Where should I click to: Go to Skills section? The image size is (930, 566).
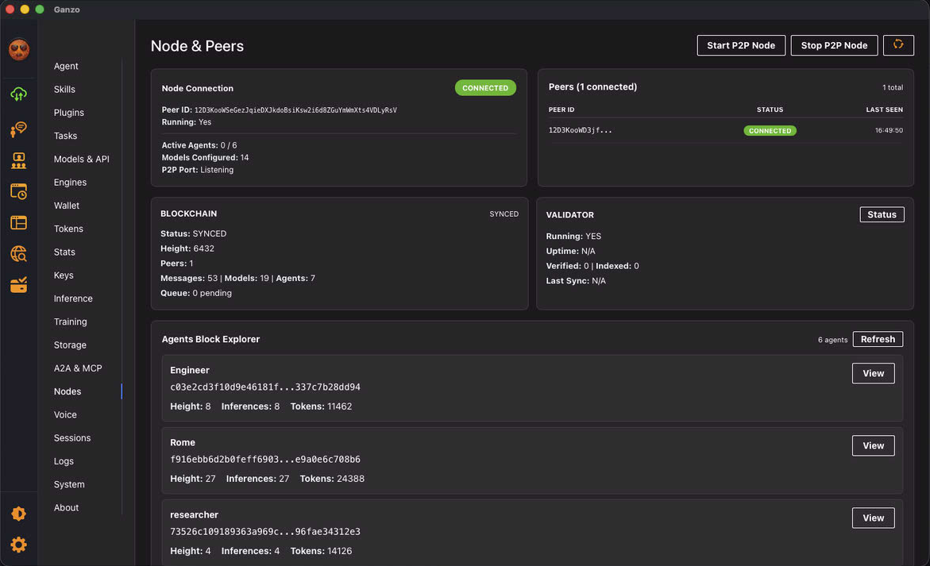pos(64,90)
